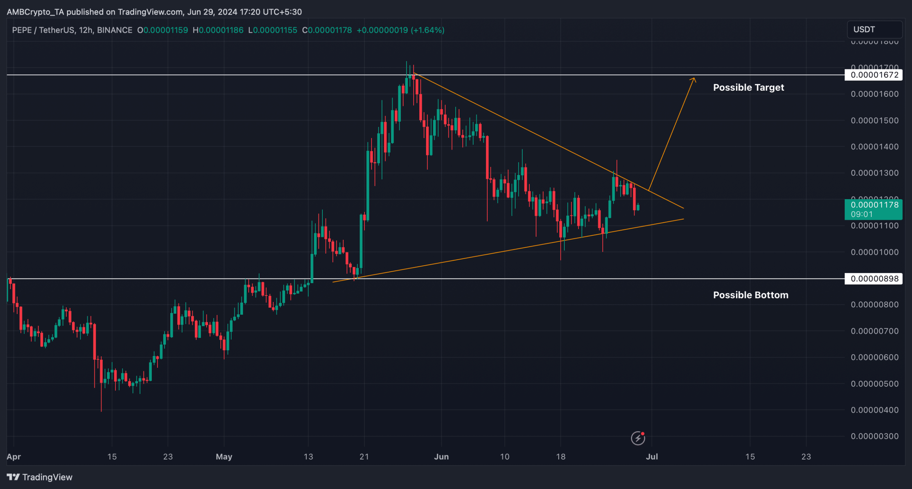Click the 0.00001100 price axis label
Screen dimensions: 912x489
[875, 225]
